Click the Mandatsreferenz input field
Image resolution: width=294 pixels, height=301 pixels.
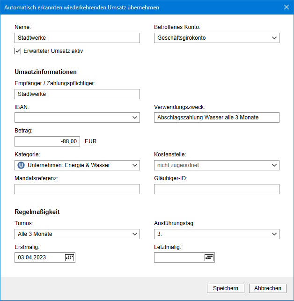[x=77, y=189]
